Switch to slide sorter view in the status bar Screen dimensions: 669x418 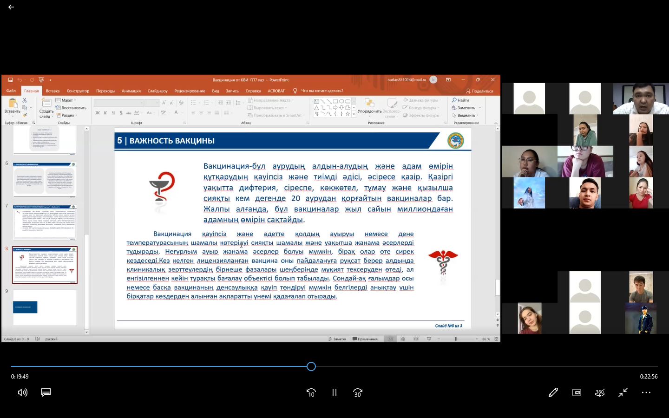403,339
